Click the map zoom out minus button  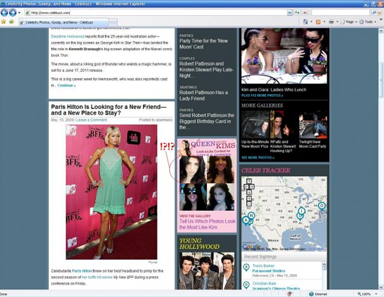[x=249, y=204]
